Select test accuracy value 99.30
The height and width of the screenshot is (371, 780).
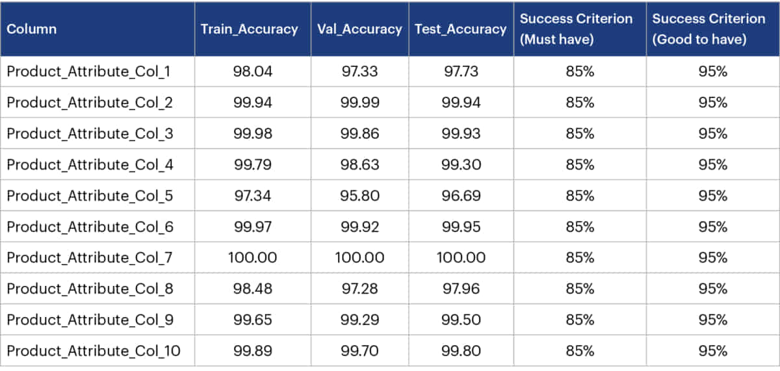tap(461, 165)
